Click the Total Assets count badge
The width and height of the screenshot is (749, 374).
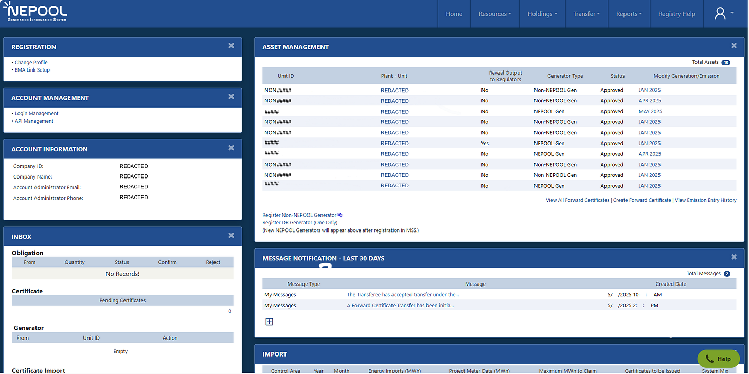coord(726,62)
